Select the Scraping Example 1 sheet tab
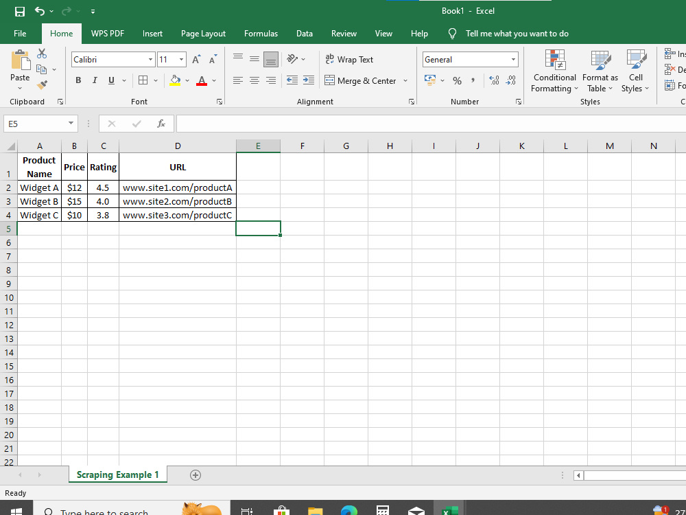This screenshot has height=515, width=686. point(118,474)
